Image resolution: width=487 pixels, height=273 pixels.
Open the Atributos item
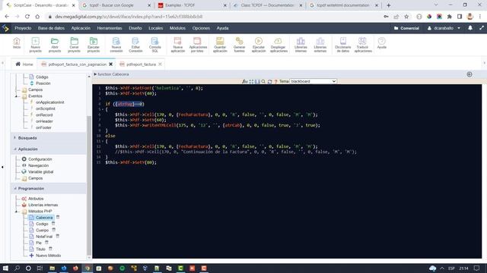[x=36, y=199]
